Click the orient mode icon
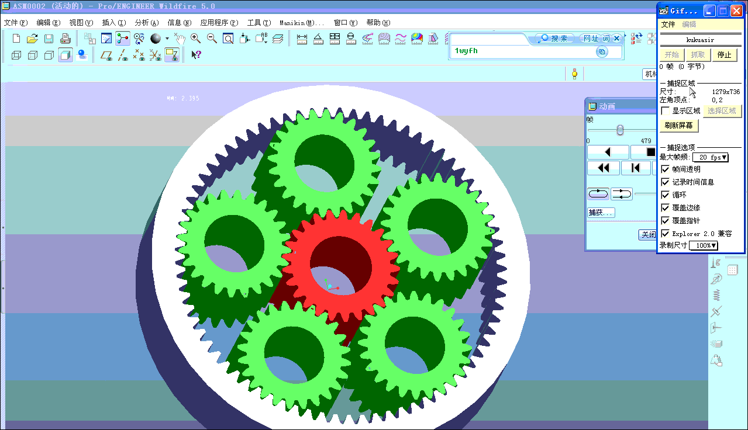The height and width of the screenshot is (430, 748). pos(139,39)
